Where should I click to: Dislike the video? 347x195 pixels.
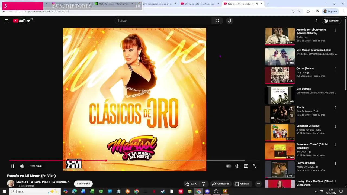pyautogui.click(x=204, y=184)
